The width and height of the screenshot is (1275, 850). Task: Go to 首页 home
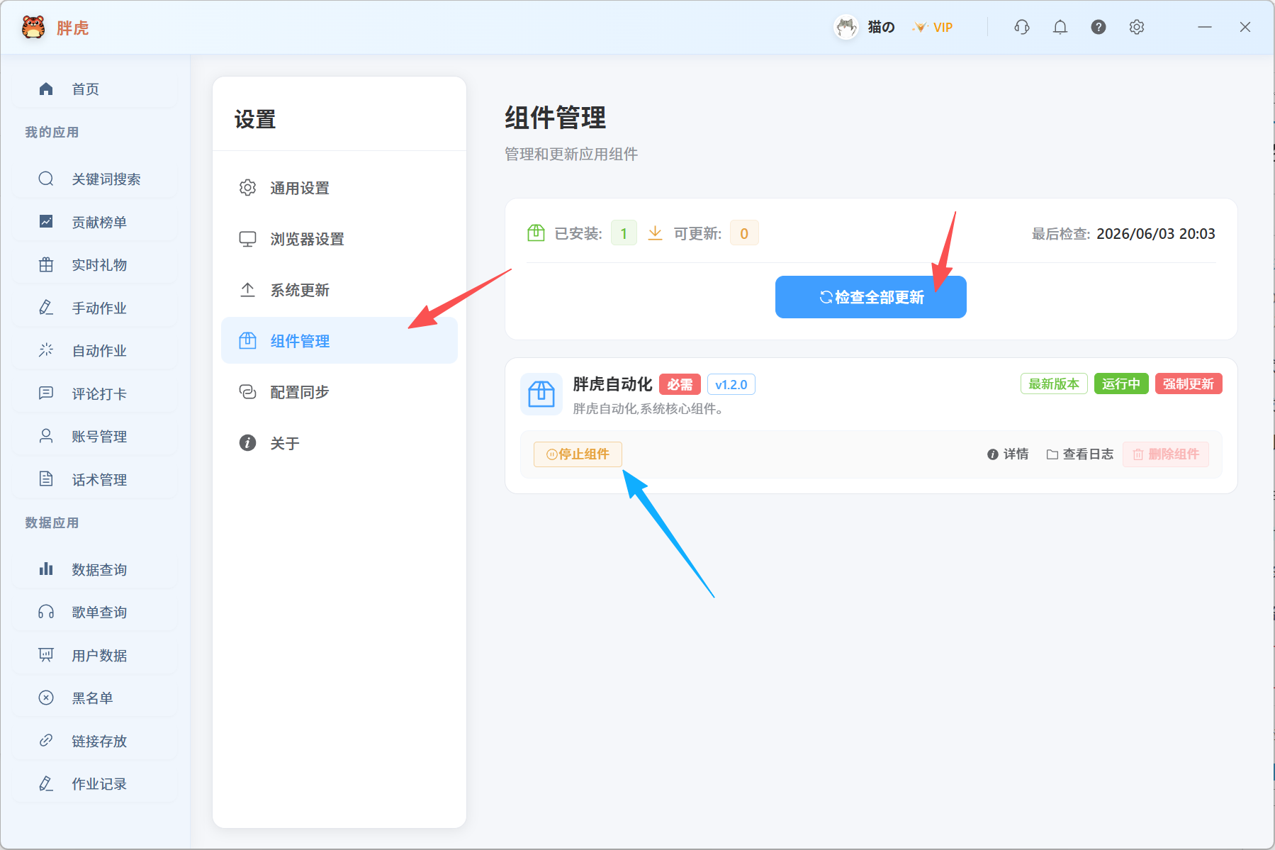tap(95, 89)
